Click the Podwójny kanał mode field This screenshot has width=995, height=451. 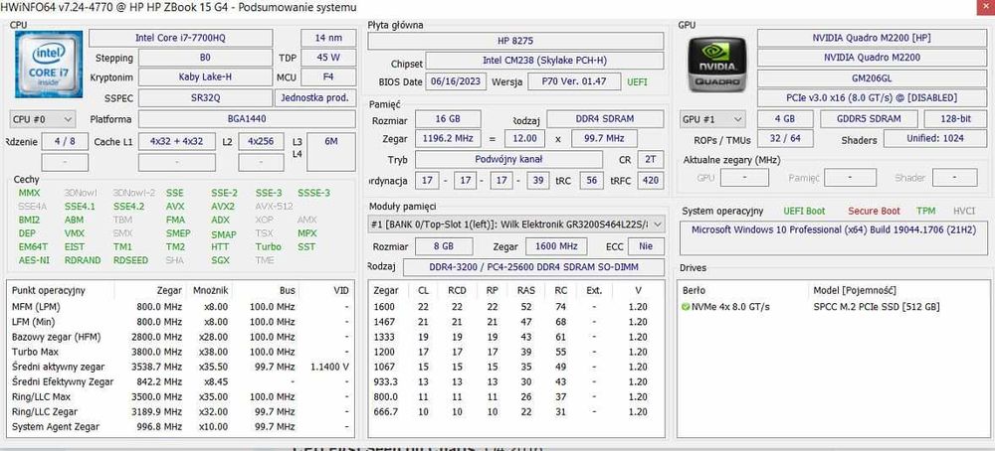pyautogui.click(x=508, y=160)
